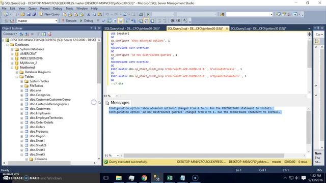Click the Debug button in SQL toolbar
326x183 pixels.
pos(87,21)
